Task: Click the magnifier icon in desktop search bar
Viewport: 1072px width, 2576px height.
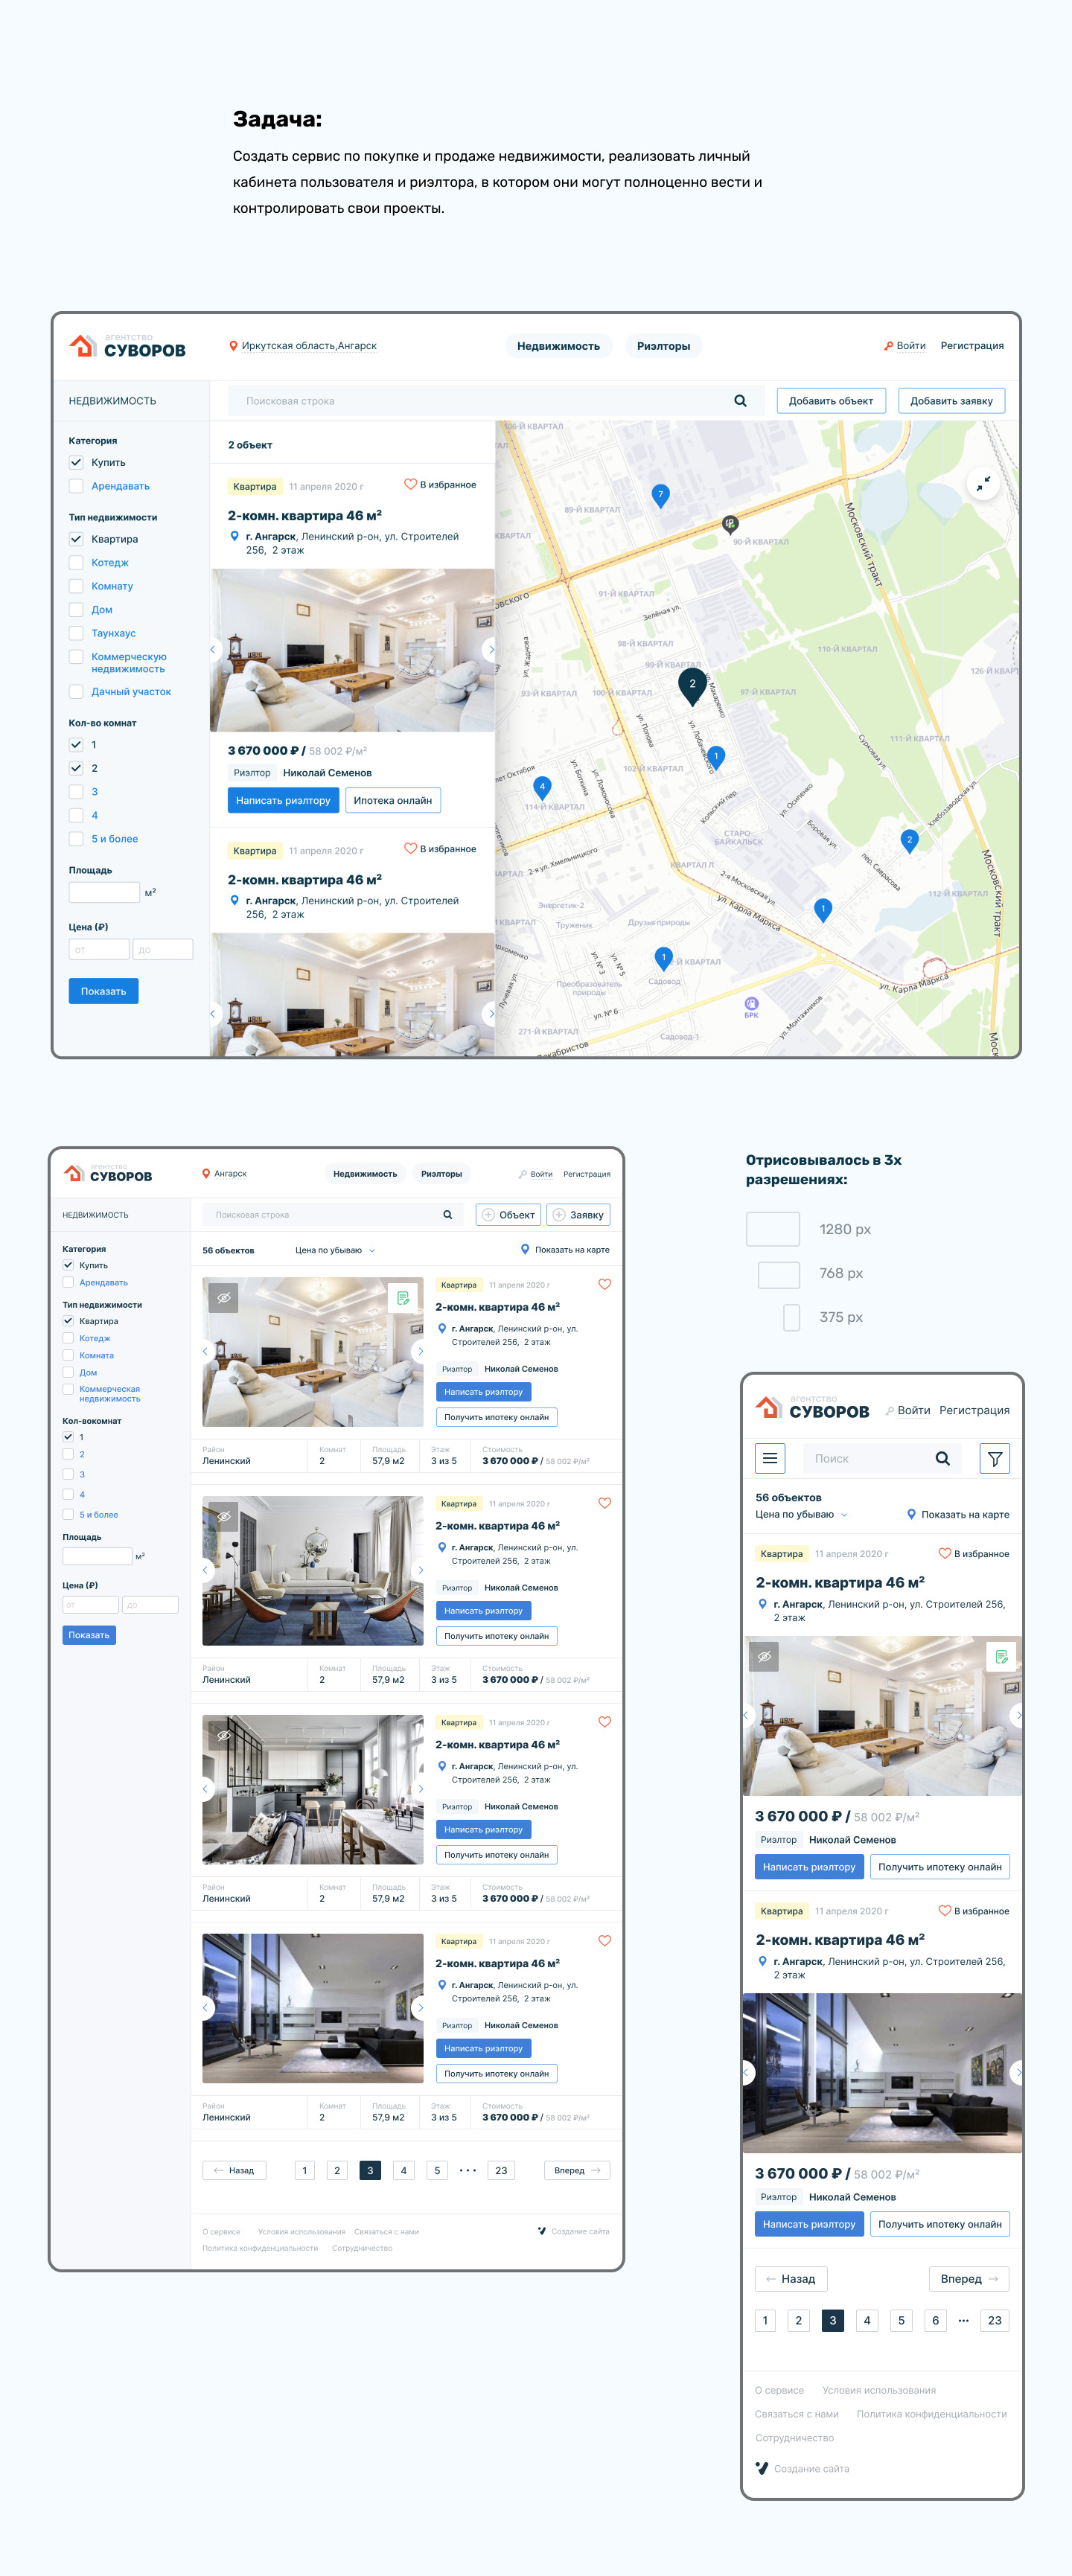Action: pyautogui.click(x=740, y=401)
